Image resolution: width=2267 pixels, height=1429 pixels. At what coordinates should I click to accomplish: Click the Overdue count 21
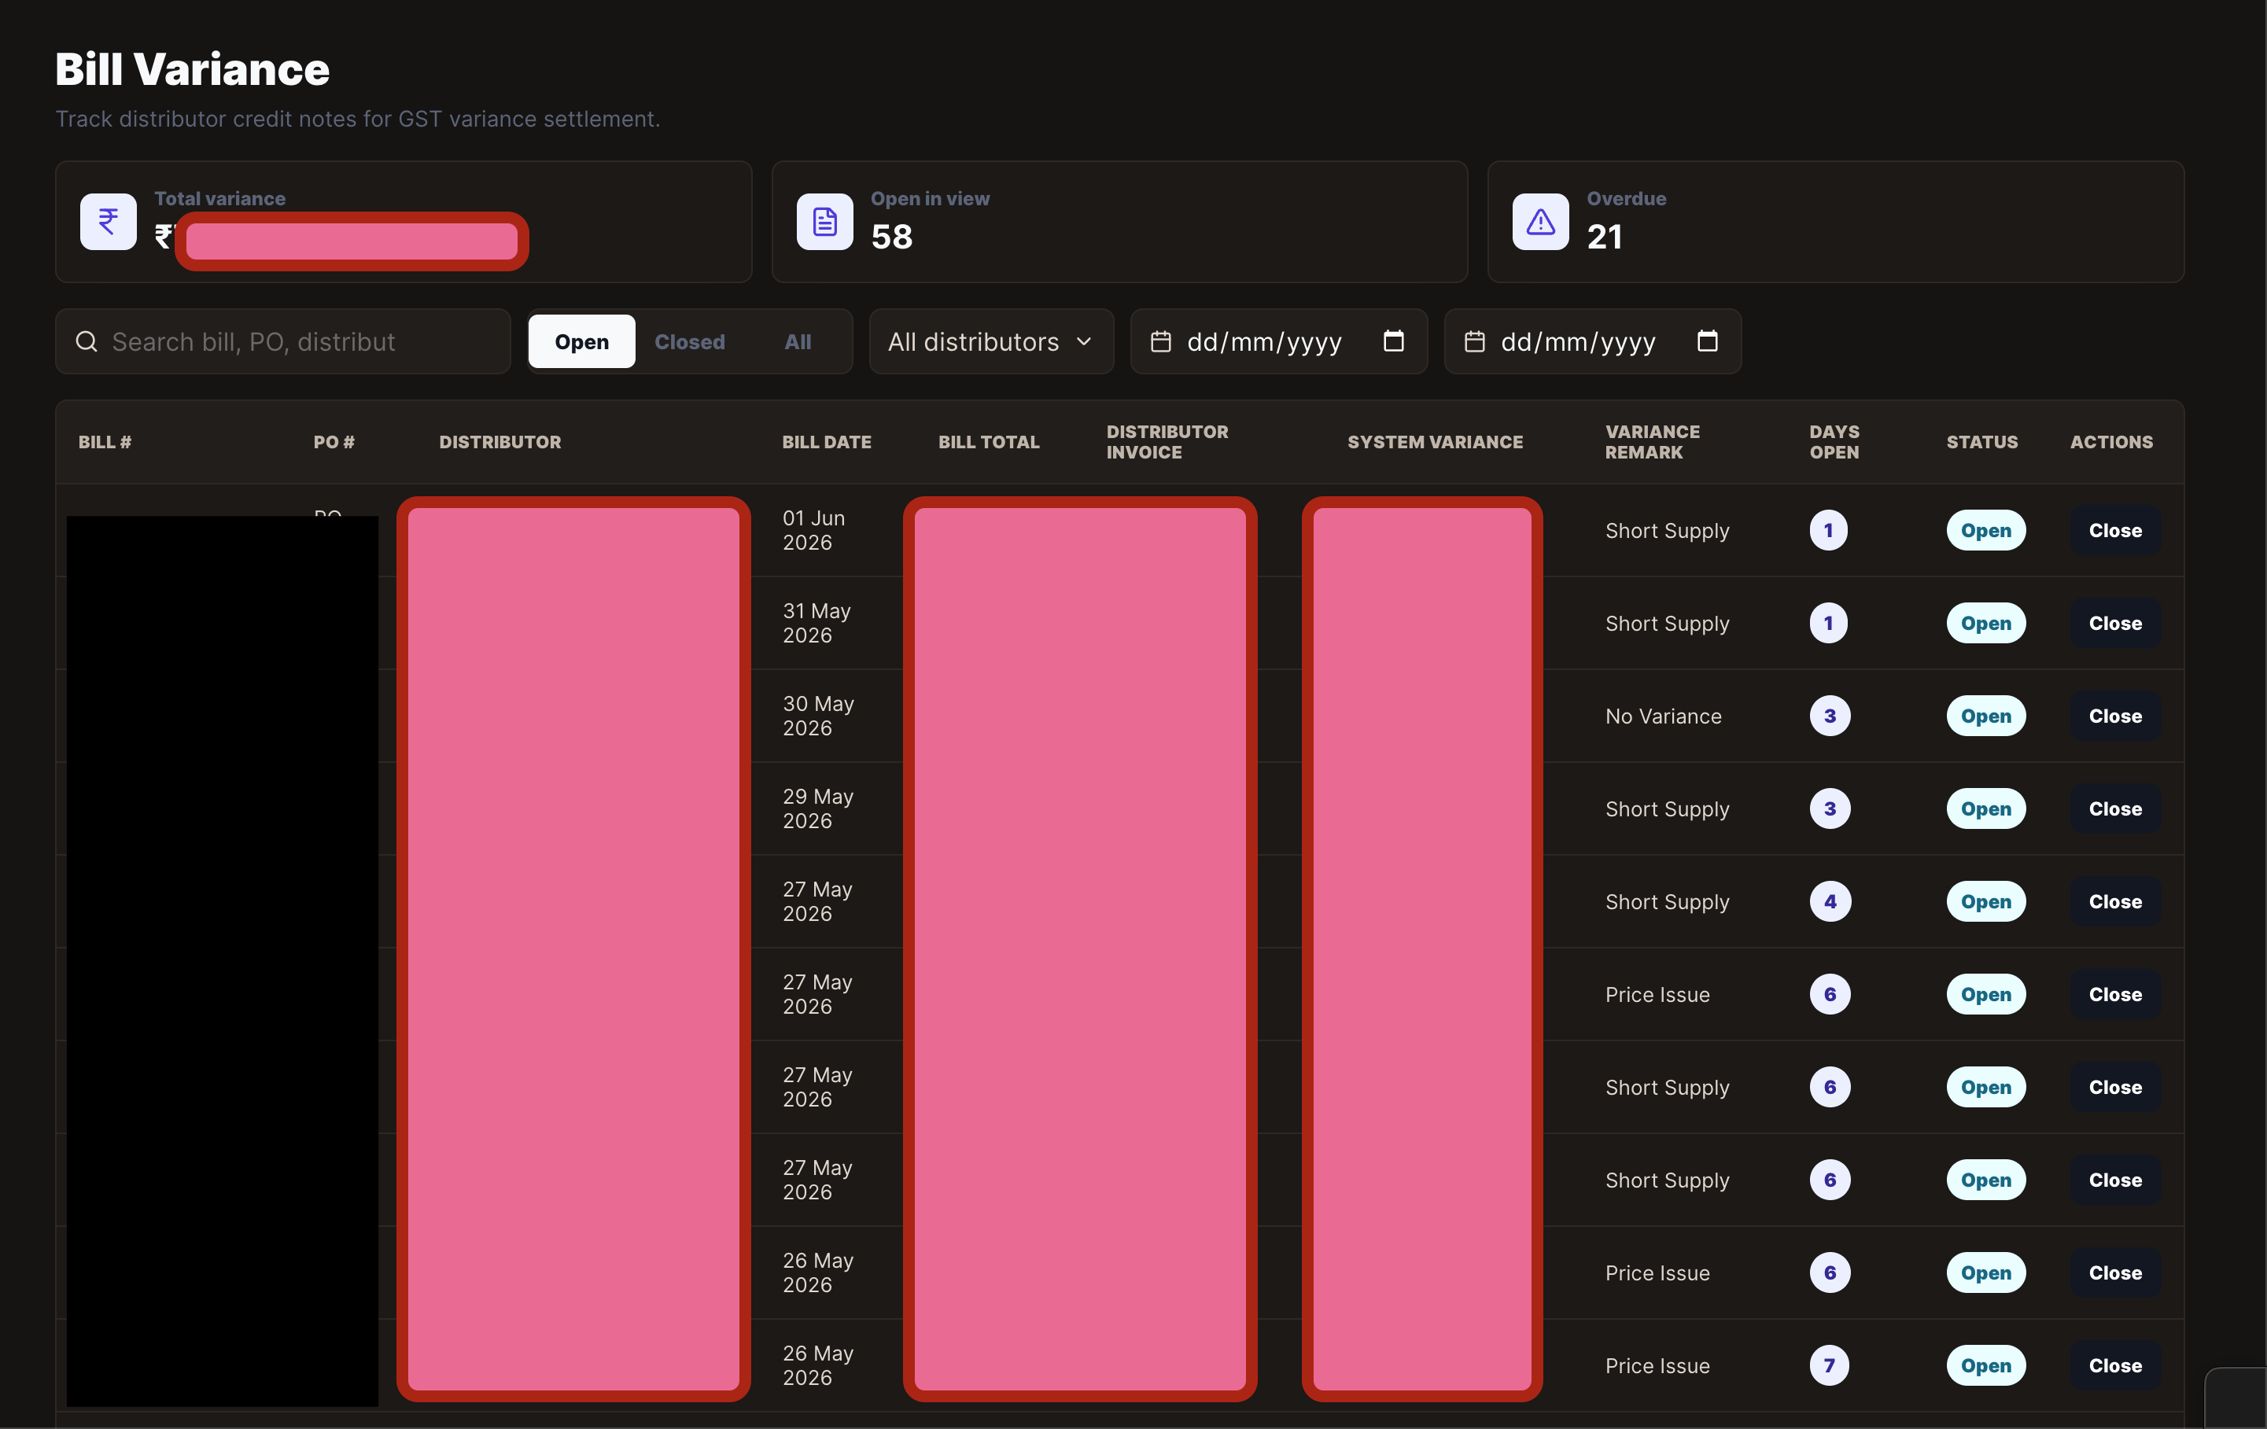point(1604,238)
